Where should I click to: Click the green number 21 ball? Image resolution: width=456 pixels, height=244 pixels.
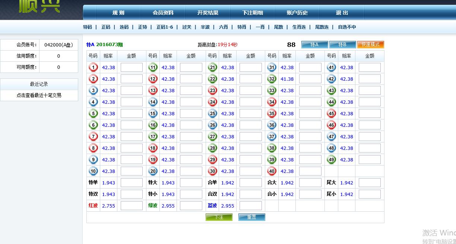tap(212, 68)
